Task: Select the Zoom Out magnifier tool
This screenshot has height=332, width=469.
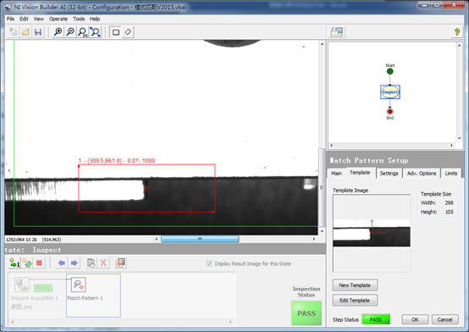Action: [x=70, y=32]
